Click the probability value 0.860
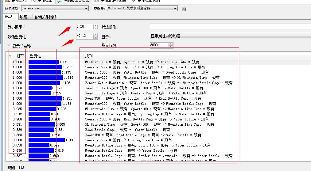 17,140
